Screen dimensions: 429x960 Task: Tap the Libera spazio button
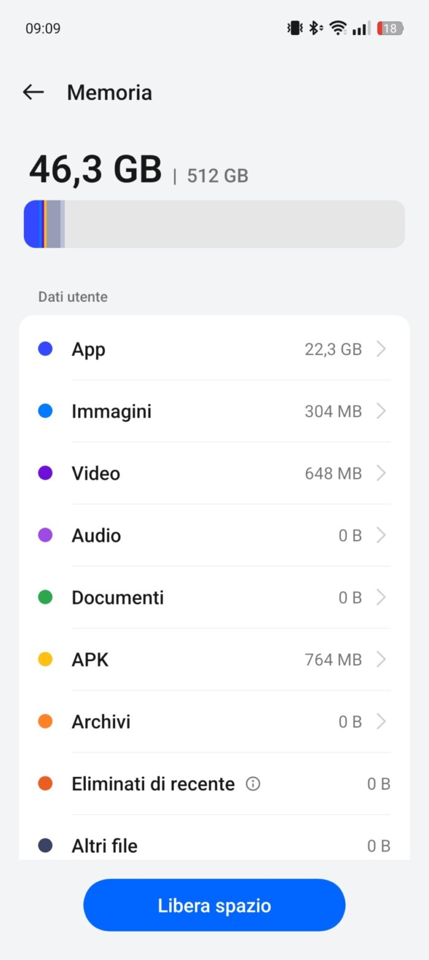coord(214,905)
